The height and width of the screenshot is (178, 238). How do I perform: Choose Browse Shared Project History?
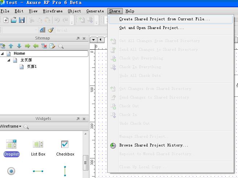click(x=171, y=145)
